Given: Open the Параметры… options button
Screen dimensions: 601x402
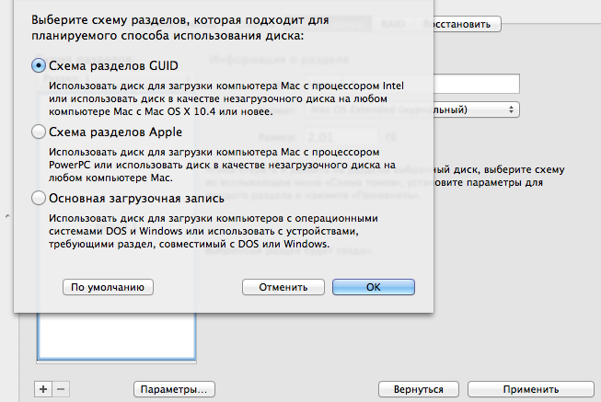Looking at the screenshot, I should [174, 389].
